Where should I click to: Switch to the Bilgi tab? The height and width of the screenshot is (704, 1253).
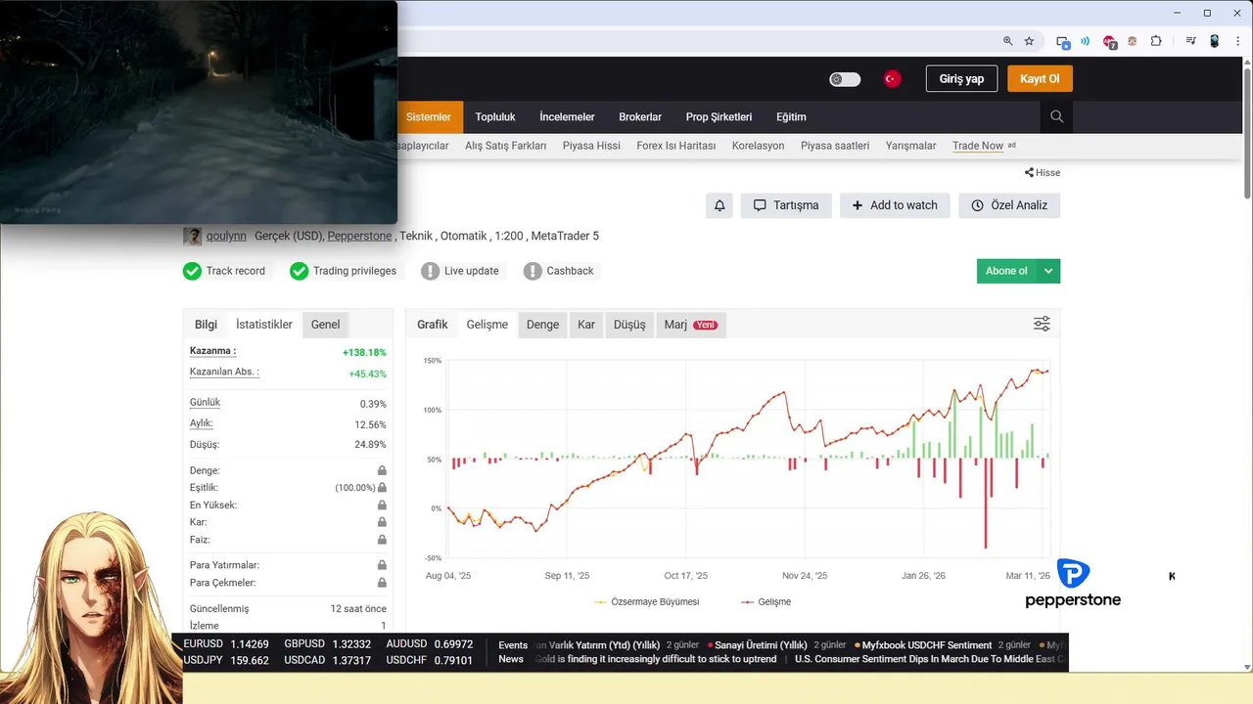(206, 325)
